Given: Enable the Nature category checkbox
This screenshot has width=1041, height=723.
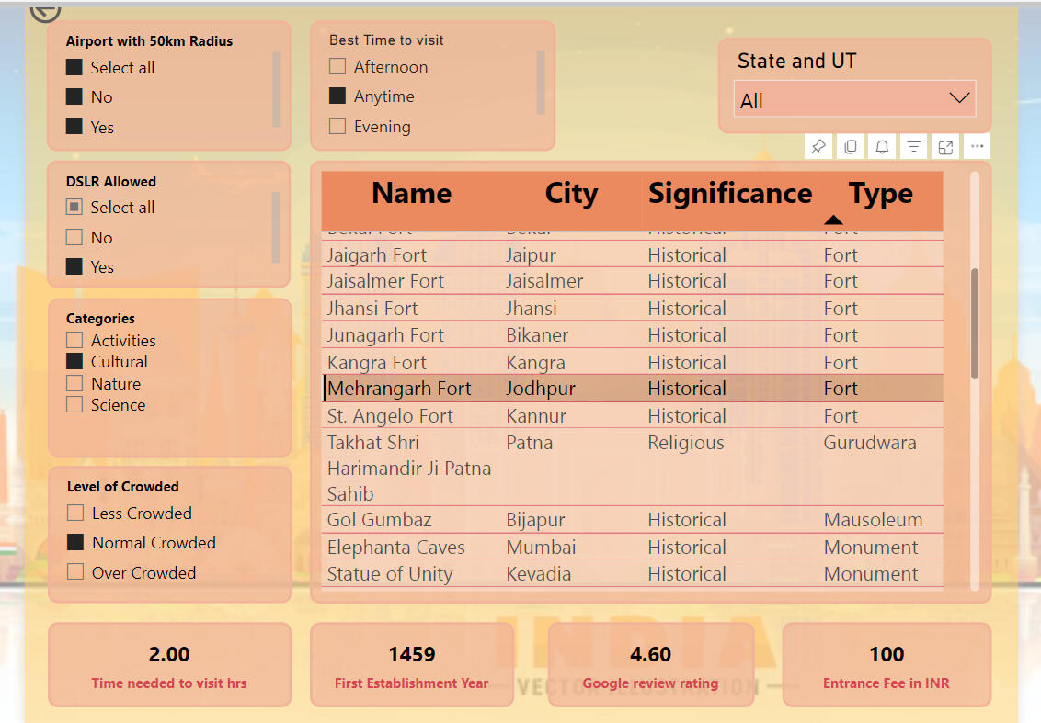Looking at the screenshot, I should pyautogui.click(x=74, y=384).
